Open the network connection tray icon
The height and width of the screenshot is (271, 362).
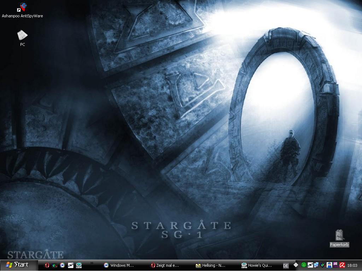point(316,265)
